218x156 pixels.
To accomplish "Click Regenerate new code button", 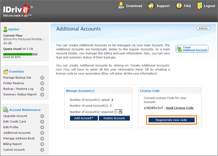I will coord(171,120).
